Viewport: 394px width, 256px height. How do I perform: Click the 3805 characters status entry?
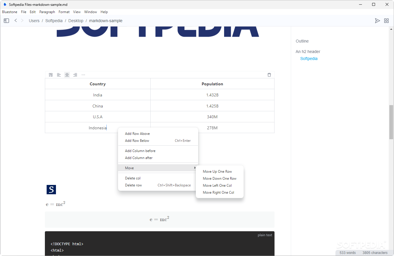[375, 253]
